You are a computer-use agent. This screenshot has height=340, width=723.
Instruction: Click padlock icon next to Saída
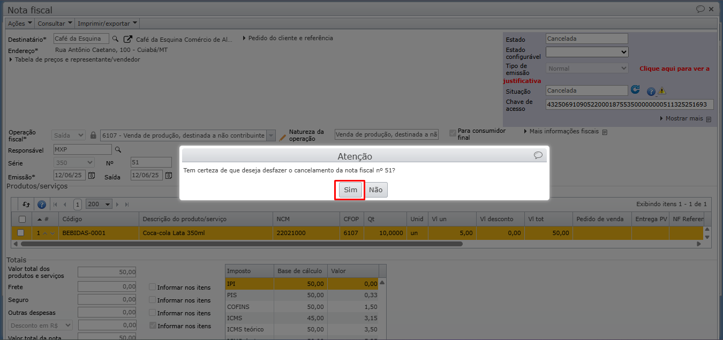[93, 135]
